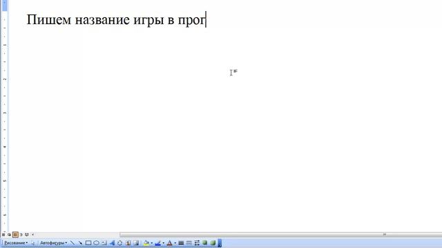
Task: Select the Line drawing tool
Action: pos(73,242)
